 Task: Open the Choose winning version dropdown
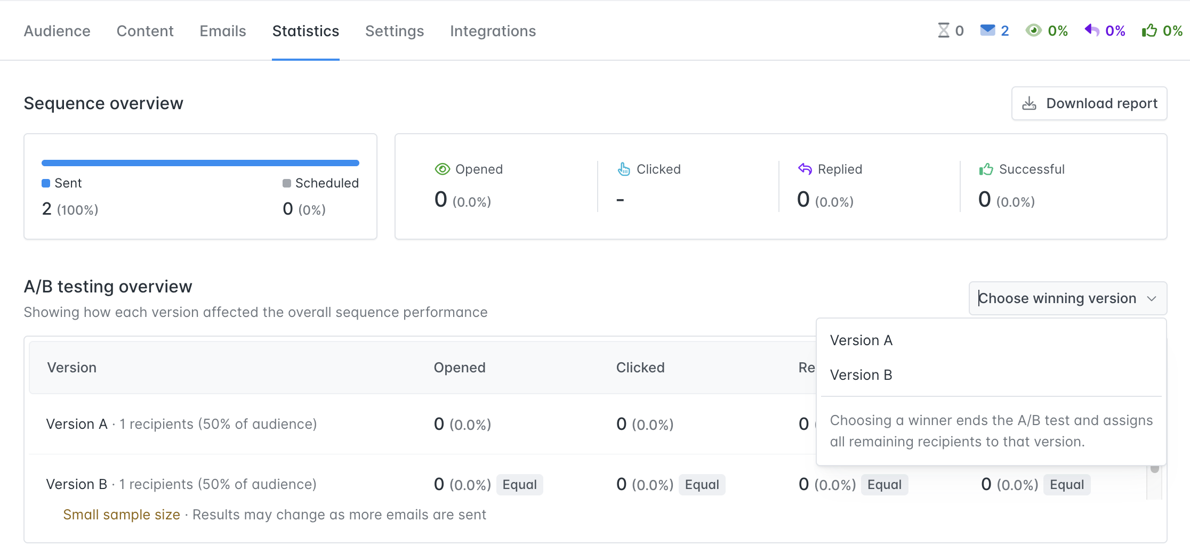tap(1067, 298)
